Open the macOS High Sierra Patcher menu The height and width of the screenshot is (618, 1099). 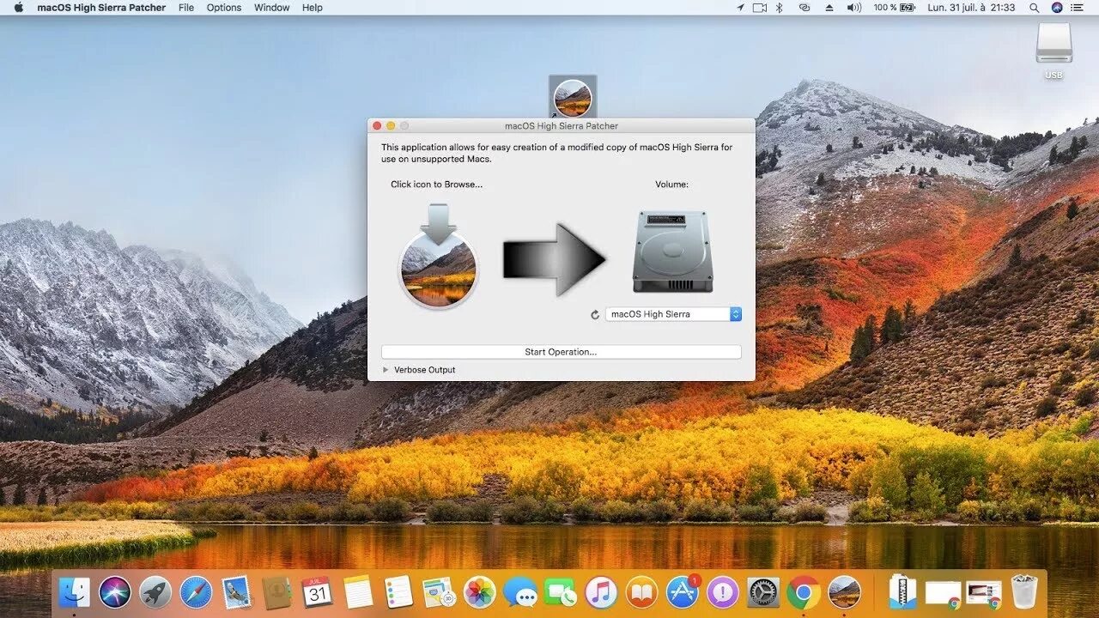pyautogui.click(x=102, y=8)
